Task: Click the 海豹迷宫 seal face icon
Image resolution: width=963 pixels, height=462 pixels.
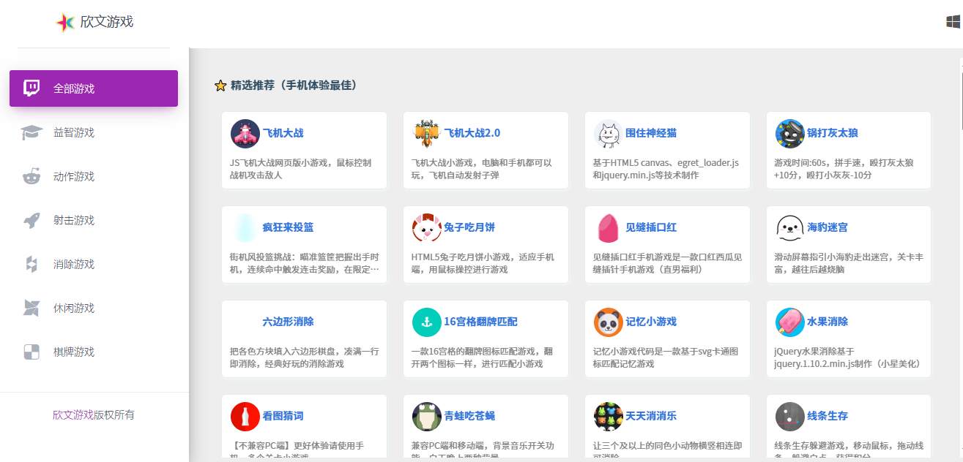Action: [790, 228]
